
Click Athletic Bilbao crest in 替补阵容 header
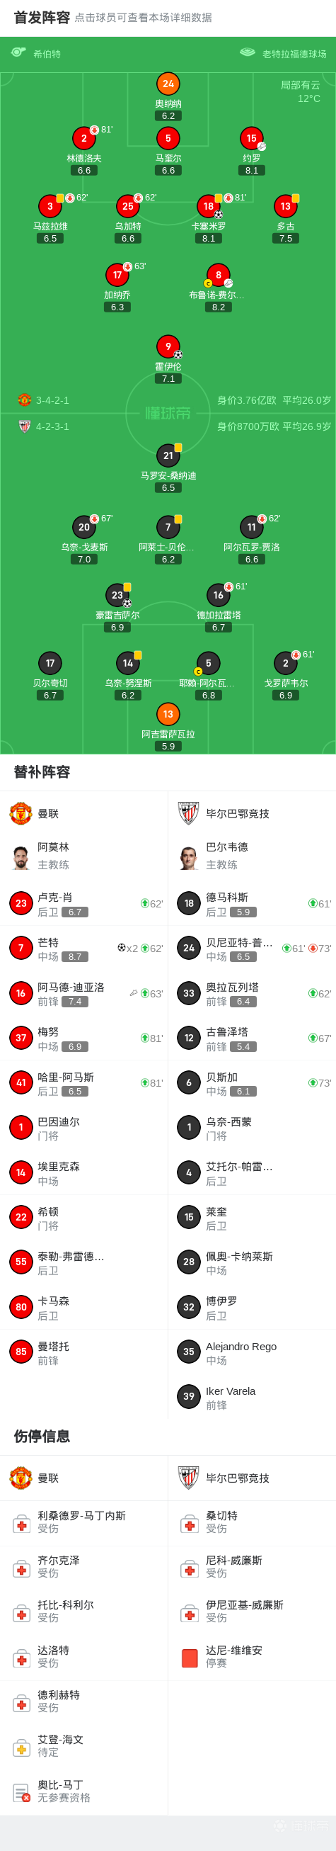tap(188, 813)
